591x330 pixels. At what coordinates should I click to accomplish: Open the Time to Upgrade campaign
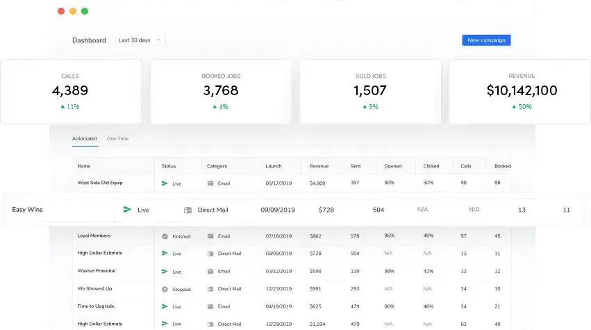click(95, 306)
